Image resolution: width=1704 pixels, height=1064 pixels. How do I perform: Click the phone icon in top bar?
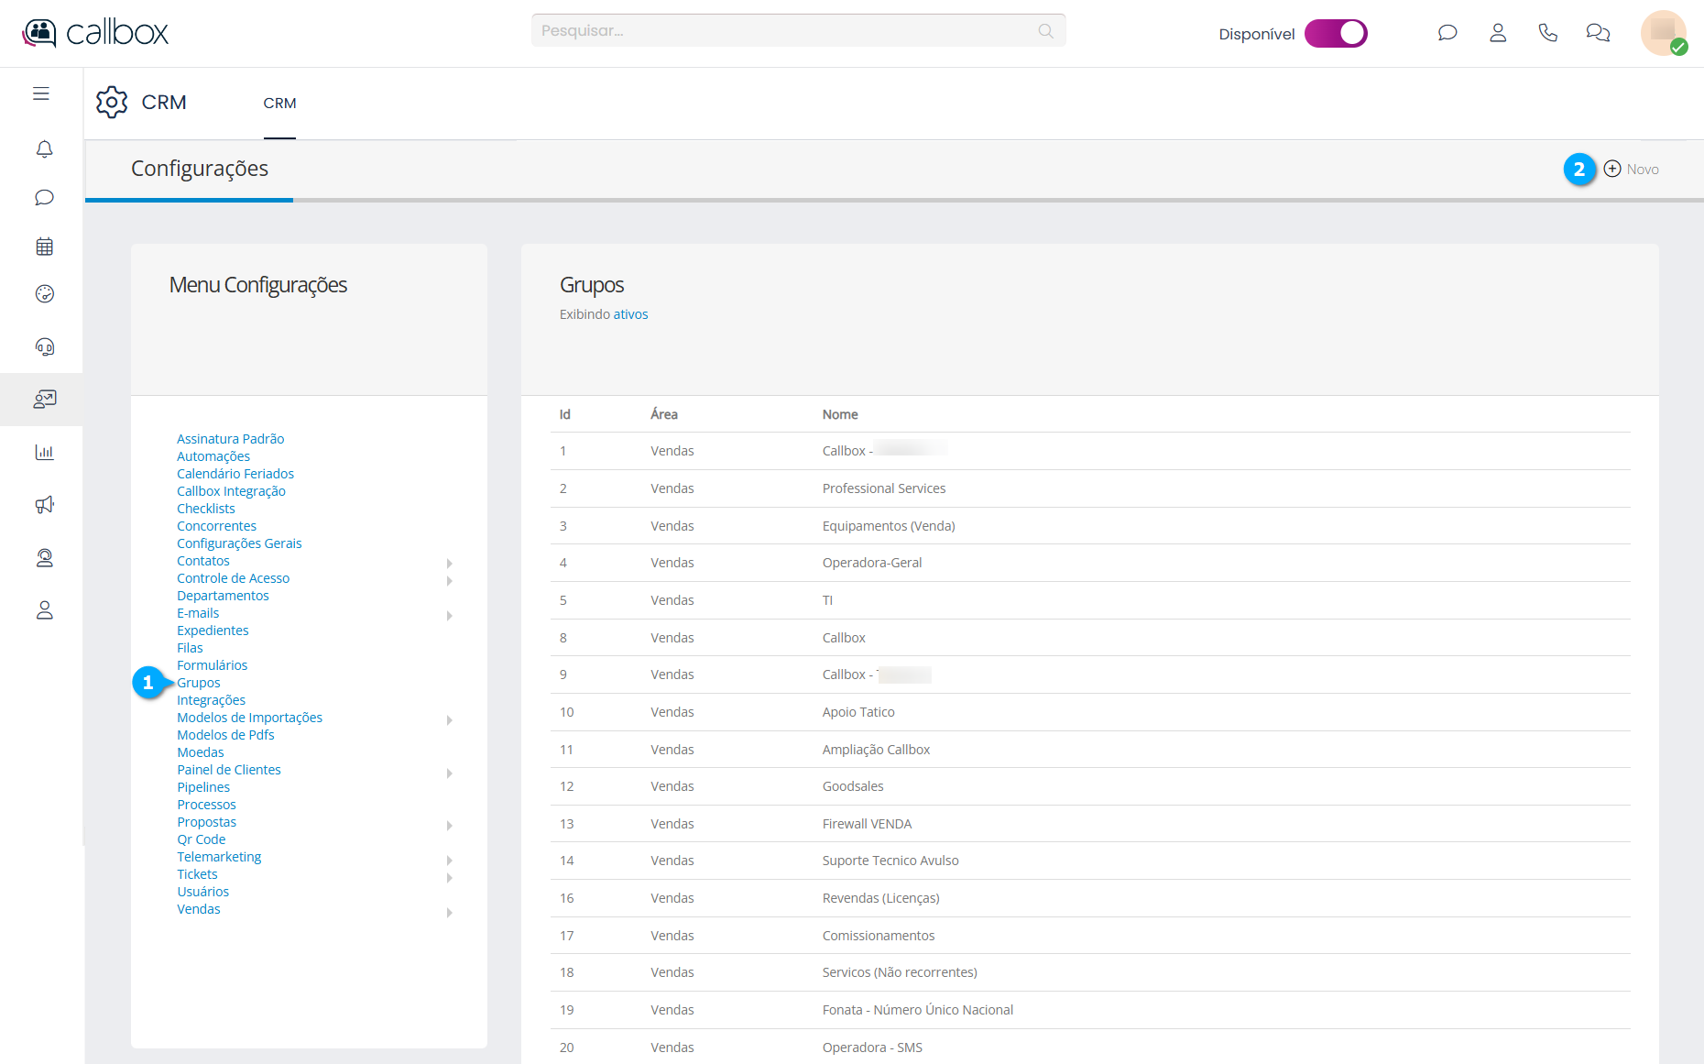(x=1547, y=33)
